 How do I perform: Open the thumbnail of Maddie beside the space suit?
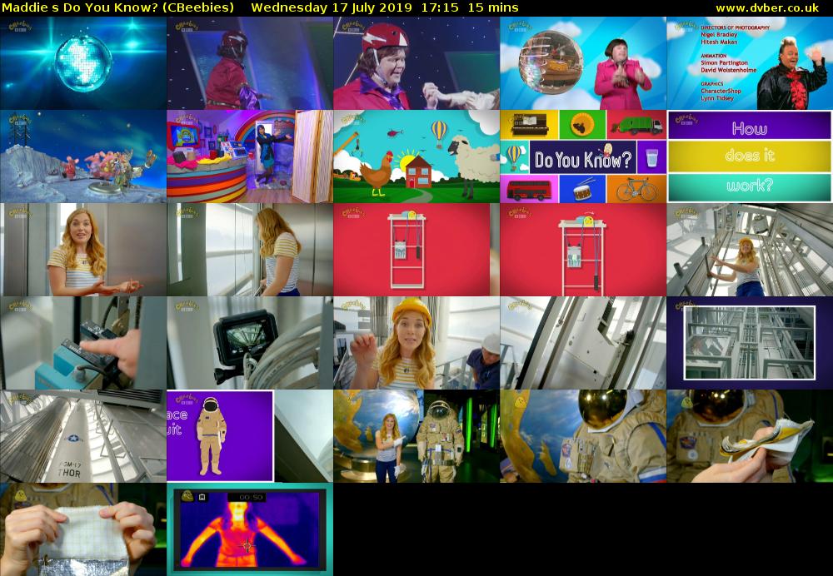[416, 436]
